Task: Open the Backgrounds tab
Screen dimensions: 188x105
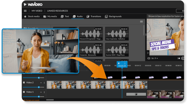Action: 113,16
